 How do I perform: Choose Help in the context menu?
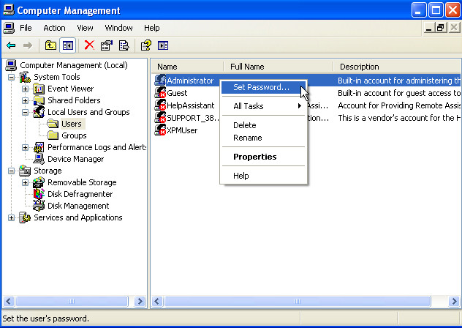point(263,176)
